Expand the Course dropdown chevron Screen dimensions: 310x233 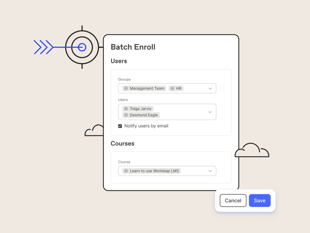pos(210,171)
